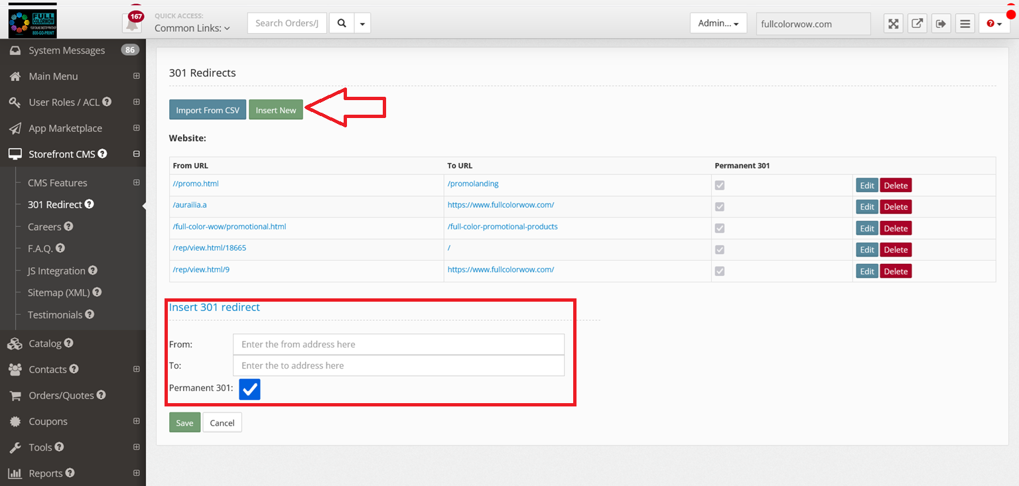Open the hamburger menu icon
The height and width of the screenshot is (486, 1019).
(x=965, y=24)
